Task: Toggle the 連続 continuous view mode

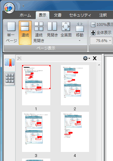Action: (x=25, y=32)
